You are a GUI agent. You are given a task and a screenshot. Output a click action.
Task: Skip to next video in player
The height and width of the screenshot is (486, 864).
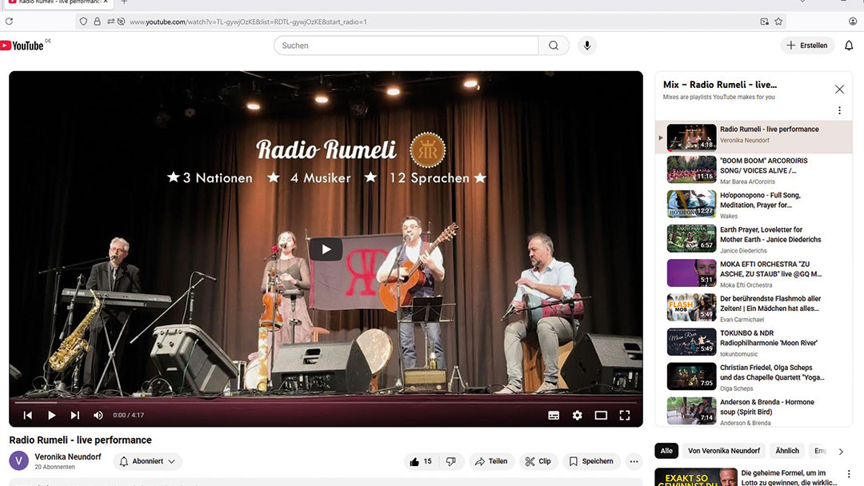75,416
